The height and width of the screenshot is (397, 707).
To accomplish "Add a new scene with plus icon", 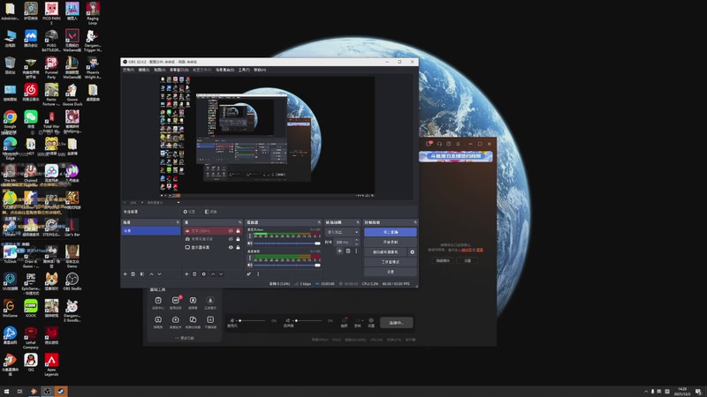I will [x=125, y=274].
